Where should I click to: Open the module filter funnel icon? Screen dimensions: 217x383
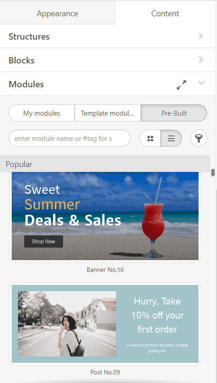tap(199, 139)
